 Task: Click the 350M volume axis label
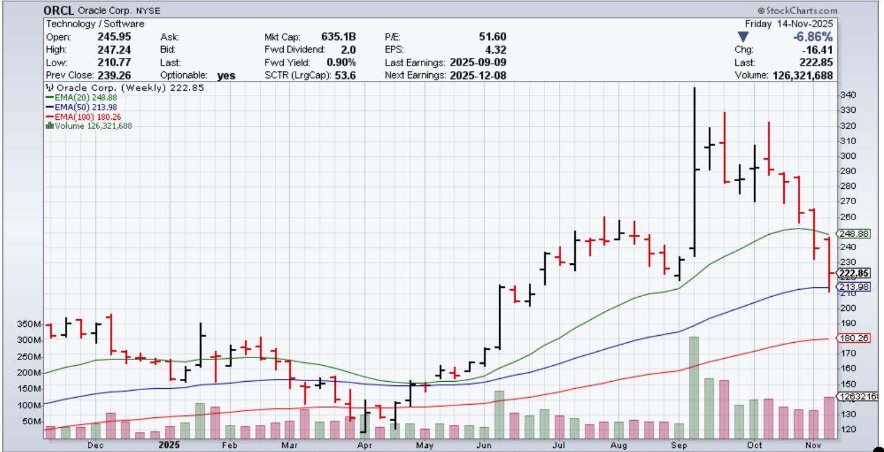click(x=29, y=325)
